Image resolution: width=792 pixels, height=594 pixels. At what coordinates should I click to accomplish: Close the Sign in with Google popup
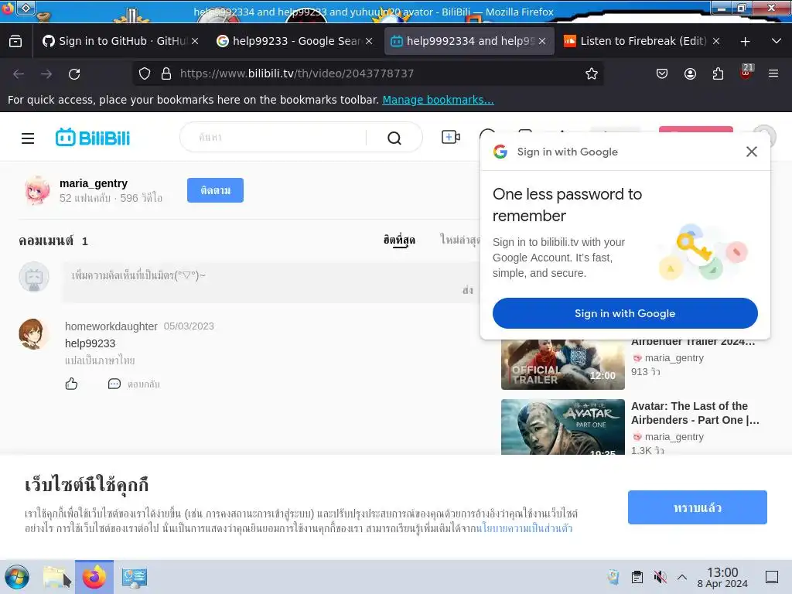pos(751,152)
